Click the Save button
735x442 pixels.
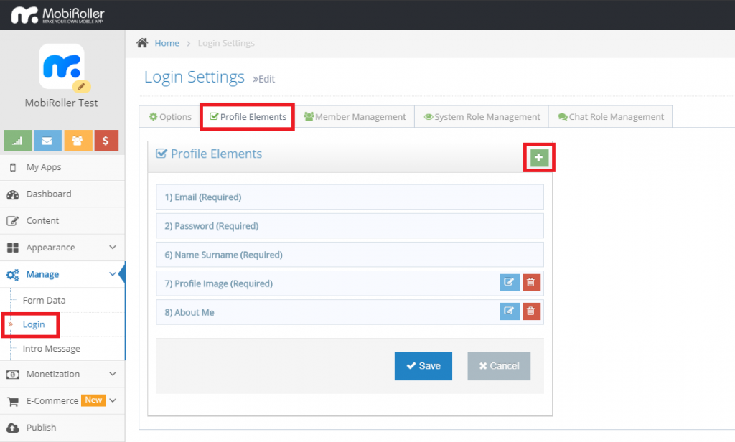click(x=423, y=366)
